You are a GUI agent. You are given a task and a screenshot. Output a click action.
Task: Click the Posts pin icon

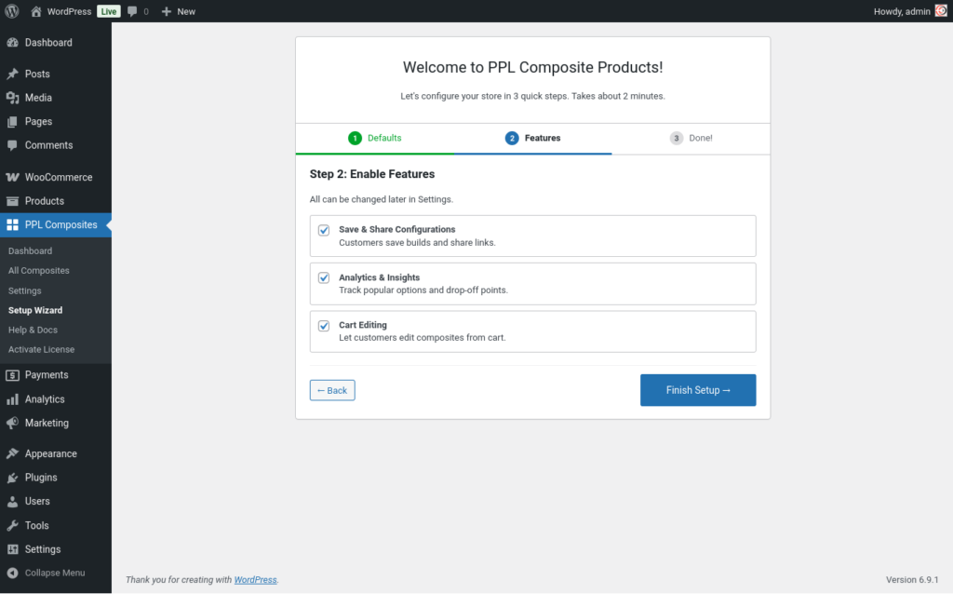click(x=12, y=74)
